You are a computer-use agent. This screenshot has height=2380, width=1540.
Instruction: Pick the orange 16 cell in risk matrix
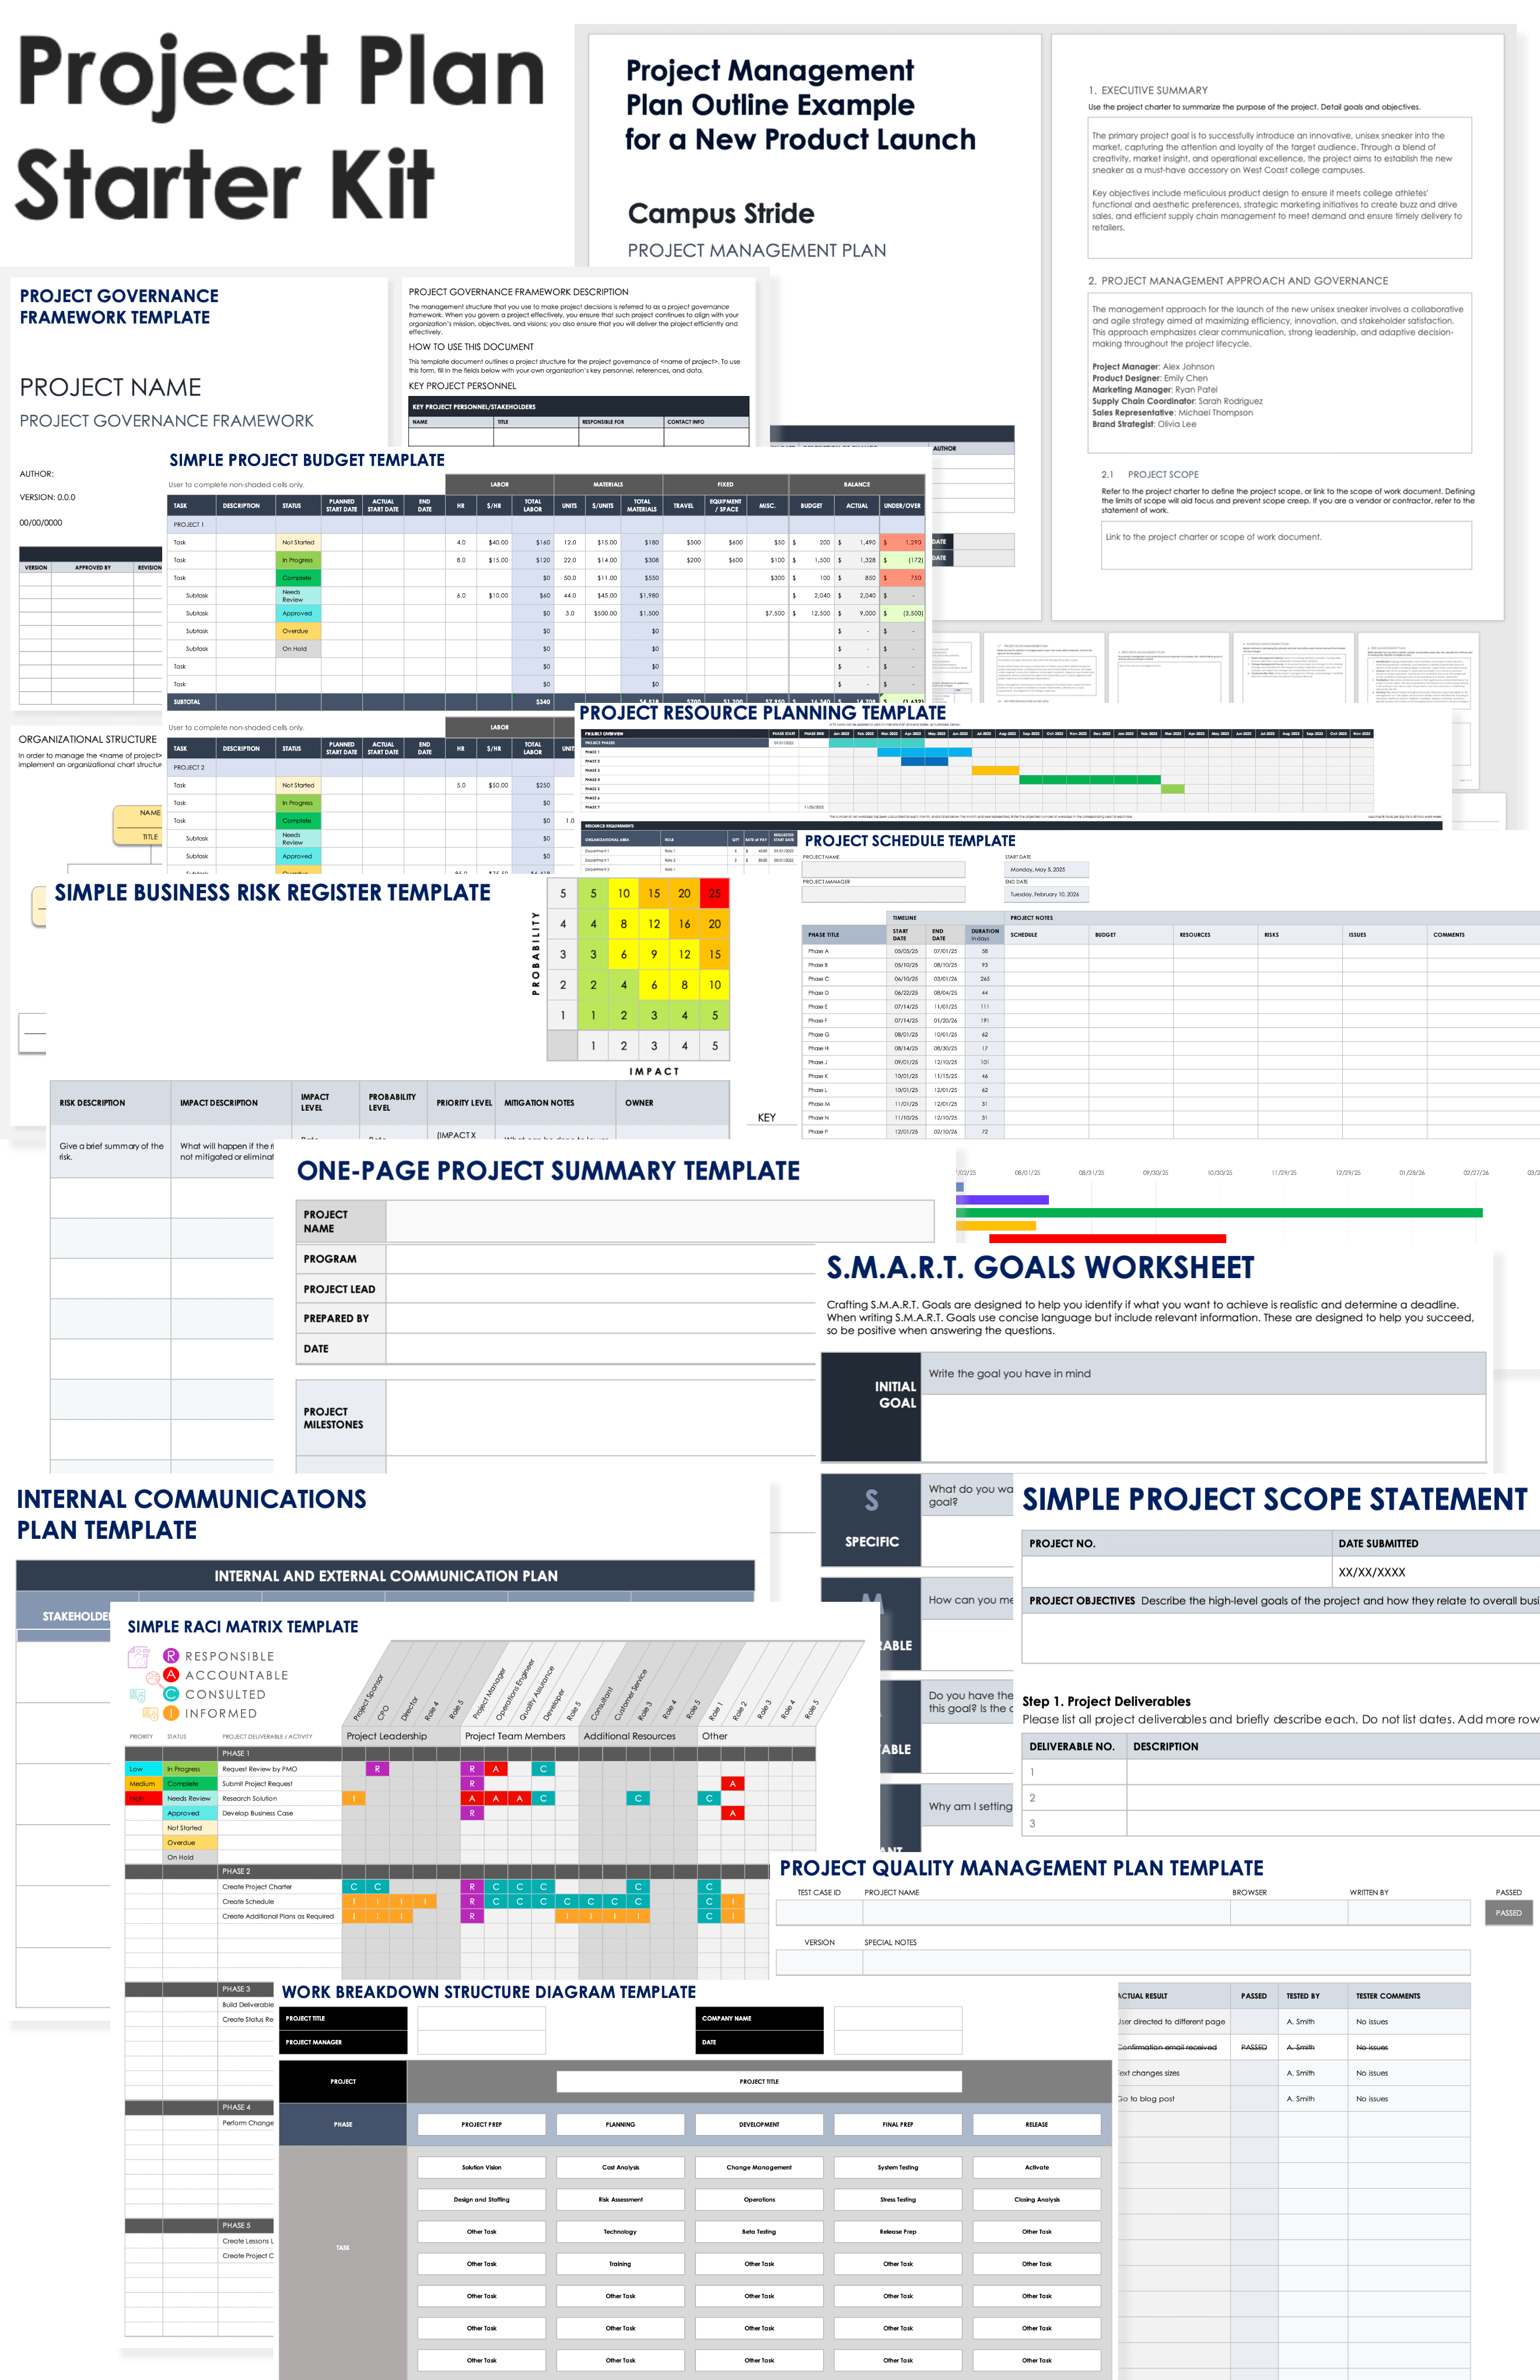coord(684,924)
